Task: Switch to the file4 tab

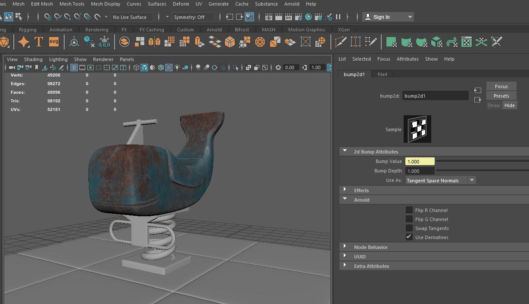Action: tap(382, 74)
